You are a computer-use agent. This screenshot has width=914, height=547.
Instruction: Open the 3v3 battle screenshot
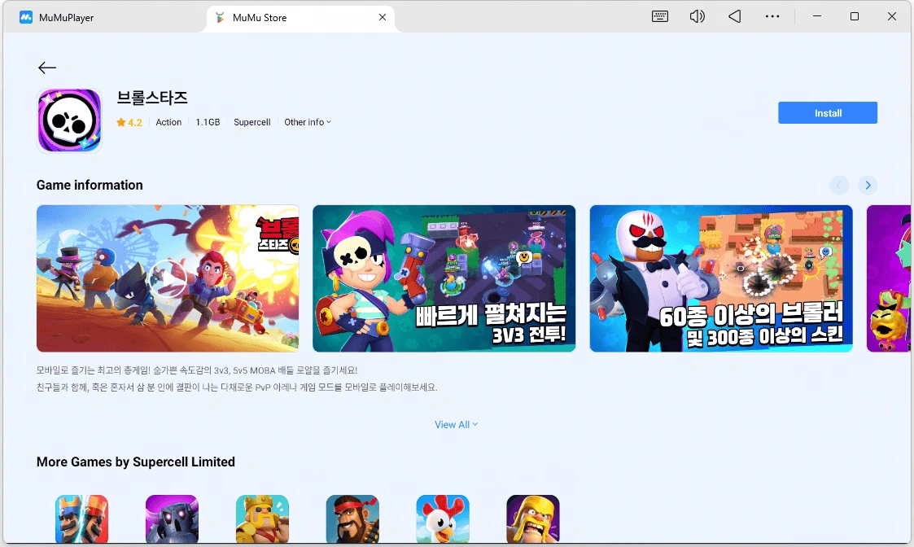click(x=444, y=278)
